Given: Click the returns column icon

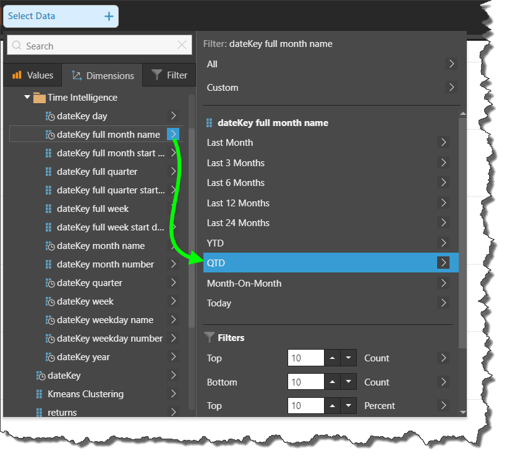Looking at the screenshot, I should [39, 413].
